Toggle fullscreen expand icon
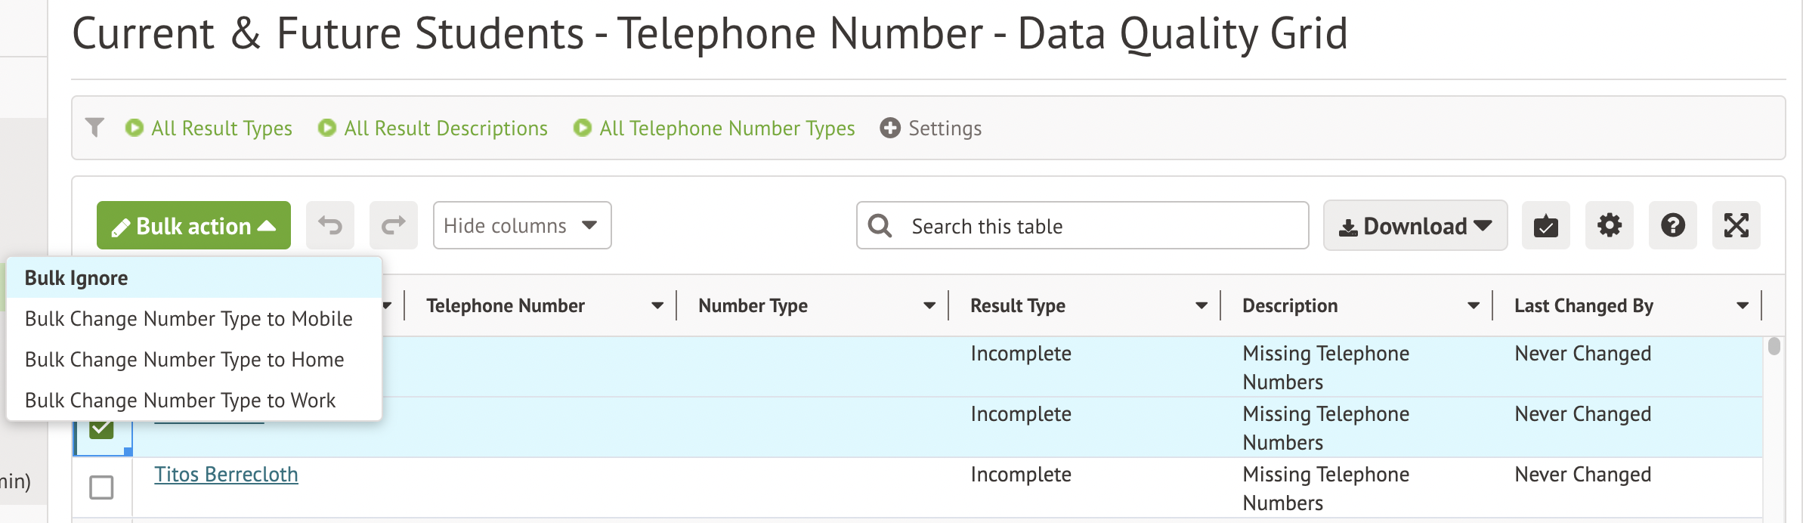 point(1736,225)
